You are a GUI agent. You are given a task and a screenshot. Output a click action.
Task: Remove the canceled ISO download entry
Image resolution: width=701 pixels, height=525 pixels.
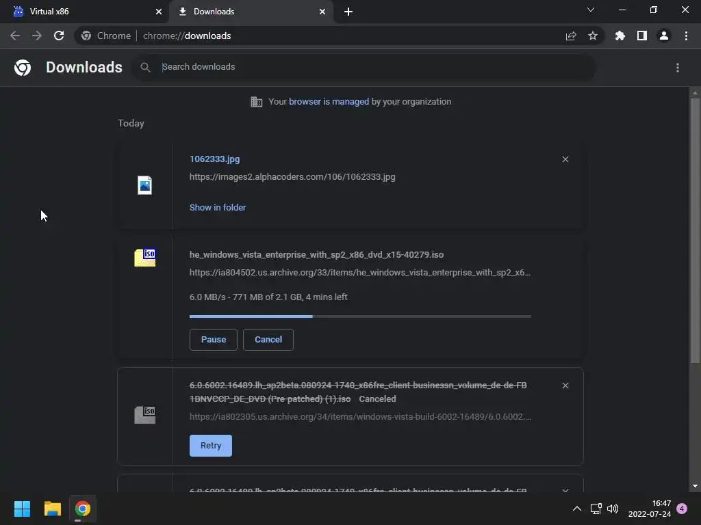[565, 386]
